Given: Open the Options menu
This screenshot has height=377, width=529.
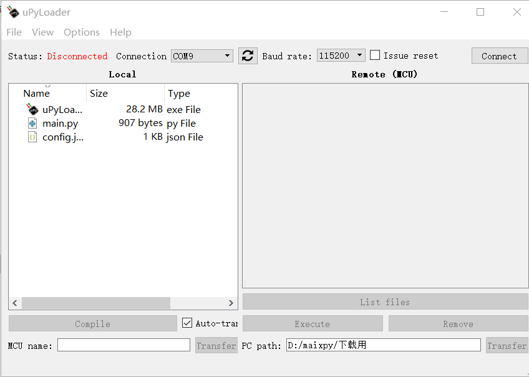Looking at the screenshot, I should 82,32.
